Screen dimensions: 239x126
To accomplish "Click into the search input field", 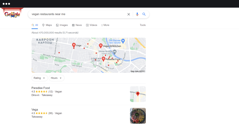I will 78,14.
